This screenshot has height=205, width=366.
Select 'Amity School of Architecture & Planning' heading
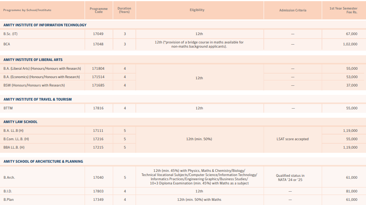tap(43, 162)
